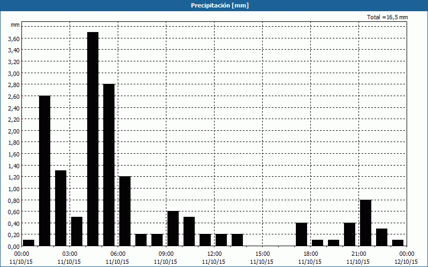Click the 1,40 y-axis value

pos(14,166)
